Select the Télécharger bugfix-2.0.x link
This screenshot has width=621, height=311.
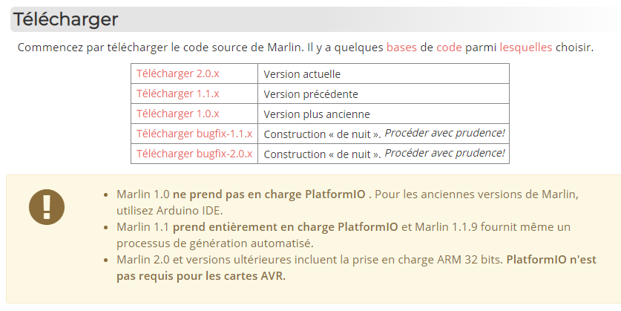194,154
